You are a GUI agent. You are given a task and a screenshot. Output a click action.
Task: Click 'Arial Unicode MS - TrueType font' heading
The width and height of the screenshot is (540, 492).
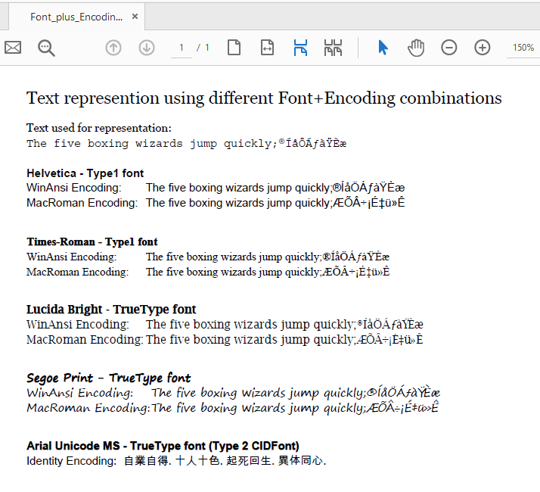(163, 446)
